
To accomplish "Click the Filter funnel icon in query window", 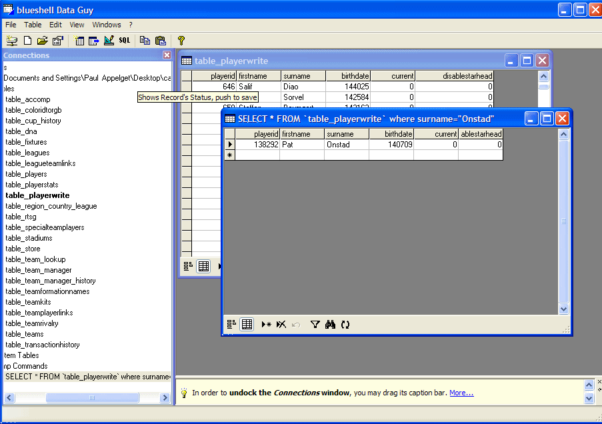I will pos(315,325).
